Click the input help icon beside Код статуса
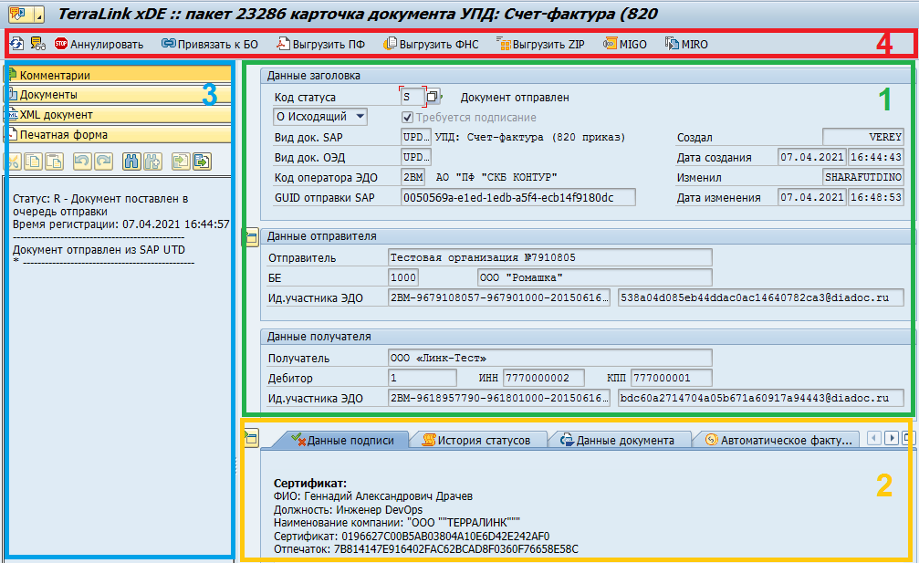Screen dimensions: 919x563 click(x=433, y=97)
